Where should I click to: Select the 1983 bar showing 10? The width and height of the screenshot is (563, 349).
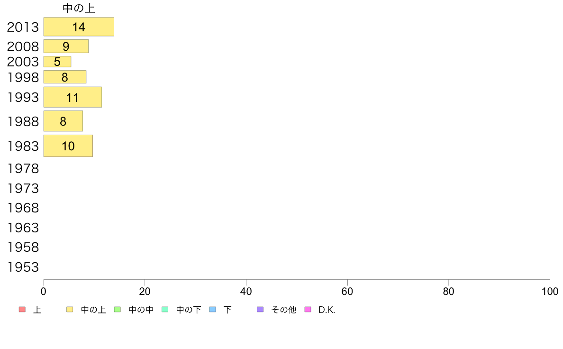coord(68,146)
